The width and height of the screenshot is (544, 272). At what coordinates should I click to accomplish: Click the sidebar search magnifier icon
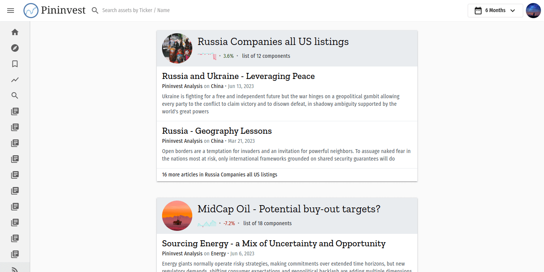click(15, 96)
